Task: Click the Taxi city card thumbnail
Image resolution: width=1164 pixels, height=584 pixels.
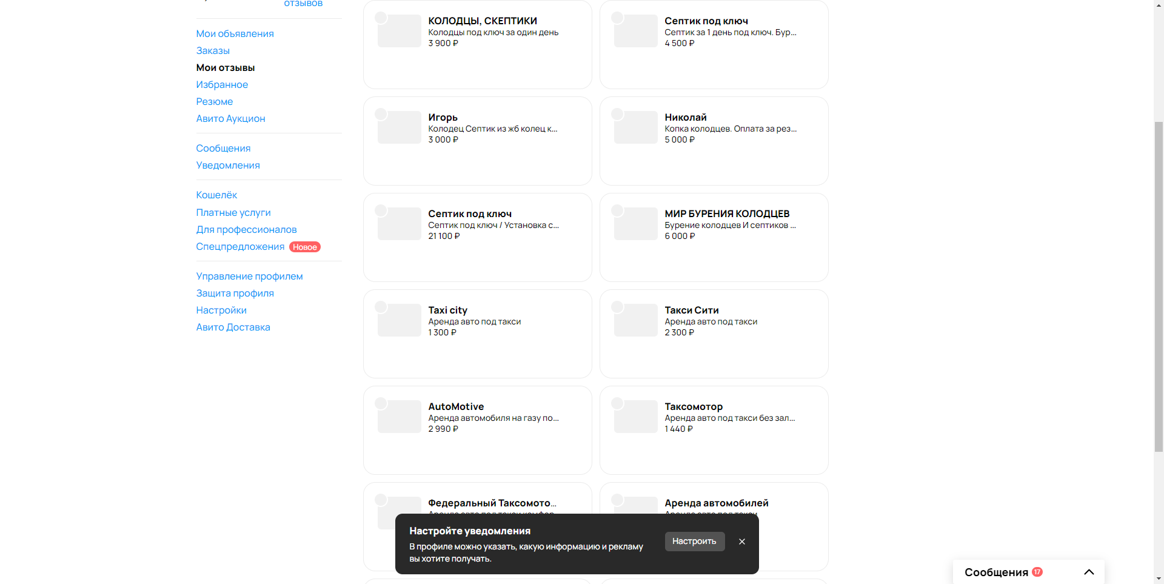Action: pyautogui.click(x=400, y=320)
